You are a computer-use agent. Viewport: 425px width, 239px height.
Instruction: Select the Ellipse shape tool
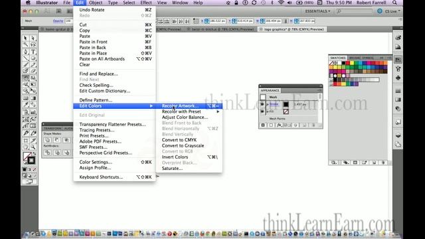tap(33, 58)
